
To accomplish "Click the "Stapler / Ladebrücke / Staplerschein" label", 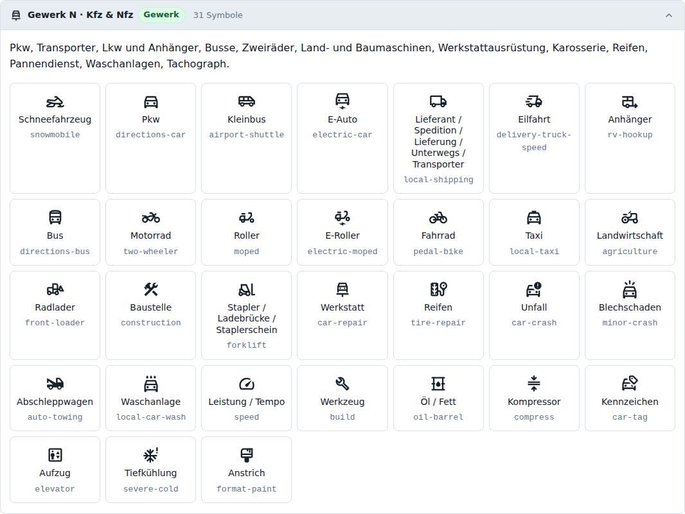I will click(246, 318).
